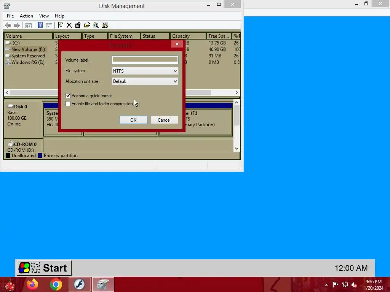Open the File menu
This screenshot has width=390, height=292.
[x=10, y=16]
